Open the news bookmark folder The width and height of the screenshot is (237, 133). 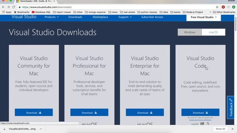pyautogui.click(x=113, y=12)
